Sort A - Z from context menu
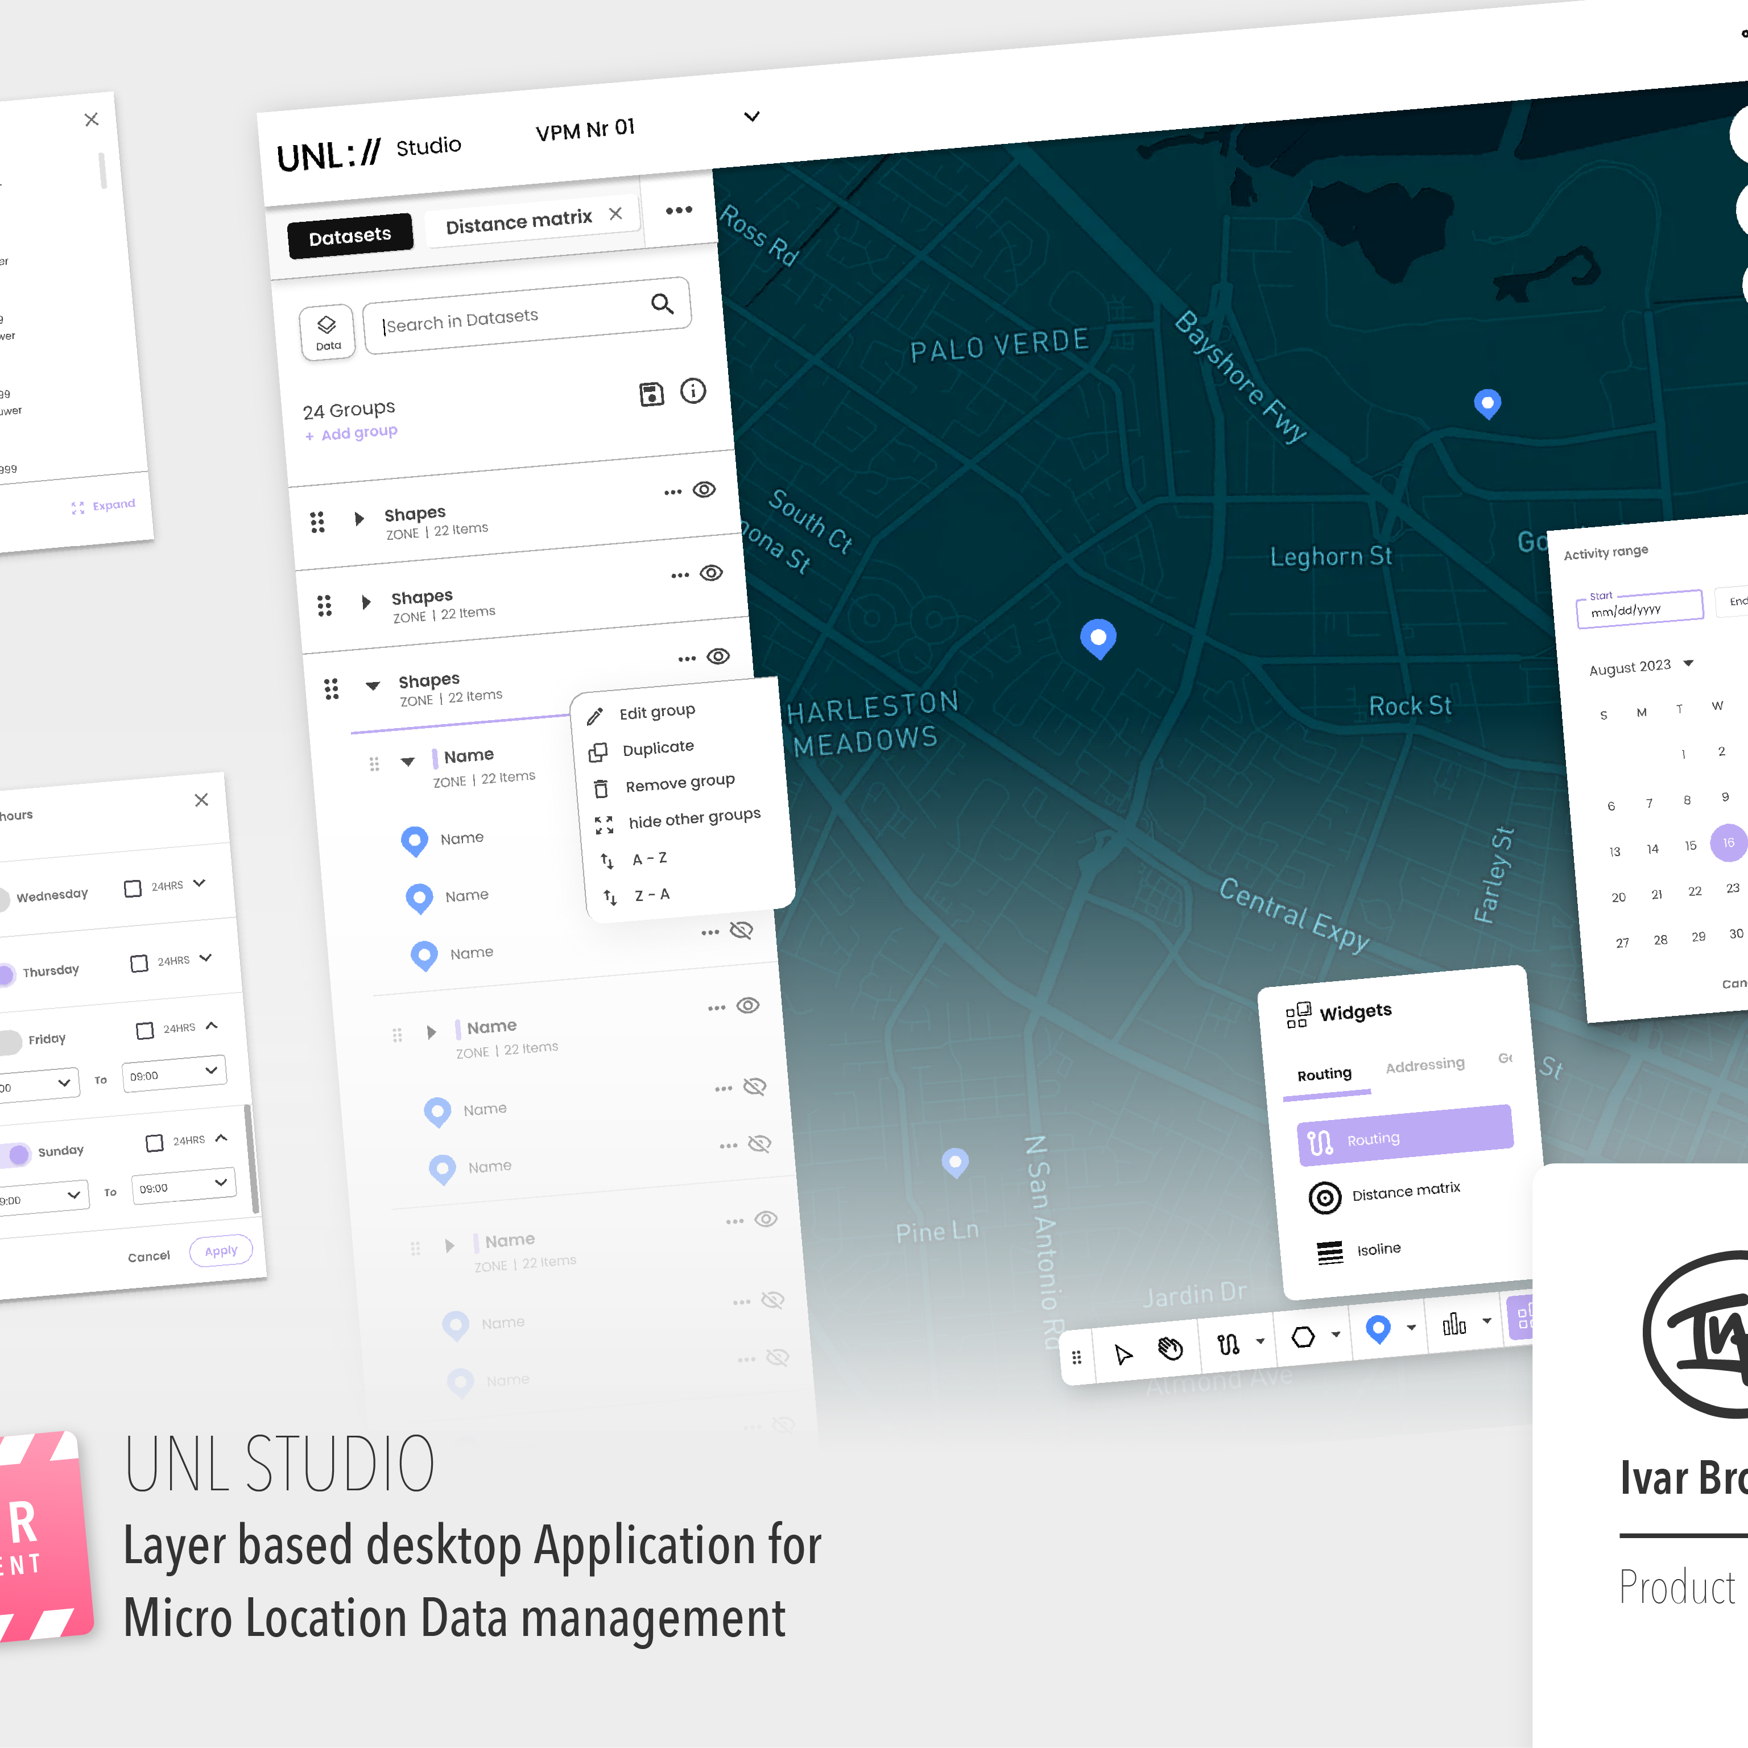Screen dimensions: 1748x1748 click(x=650, y=858)
